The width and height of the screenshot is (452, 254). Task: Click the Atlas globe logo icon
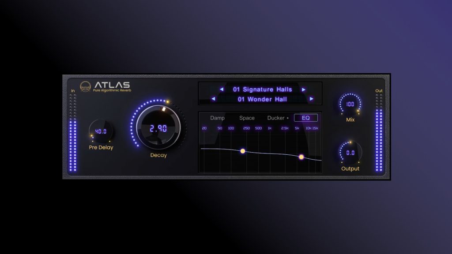85,86
